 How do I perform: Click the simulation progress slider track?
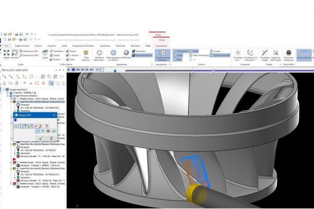coord(202,70)
